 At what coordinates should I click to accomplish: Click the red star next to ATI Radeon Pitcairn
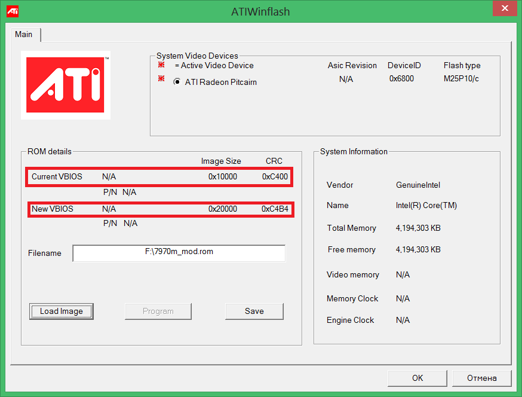(161, 78)
